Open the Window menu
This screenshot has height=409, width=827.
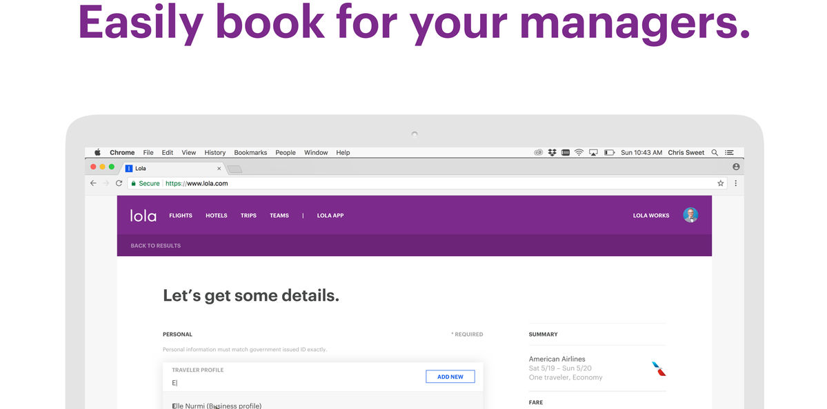coord(316,153)
